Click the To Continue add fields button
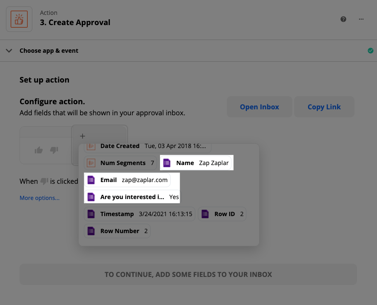377x305 pixels. [x=188, y=274]
